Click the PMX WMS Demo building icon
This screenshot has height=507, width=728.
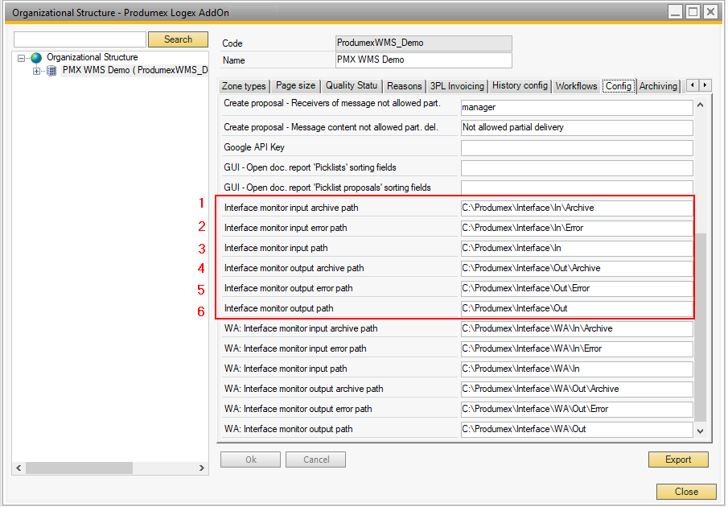click(52, 71)
